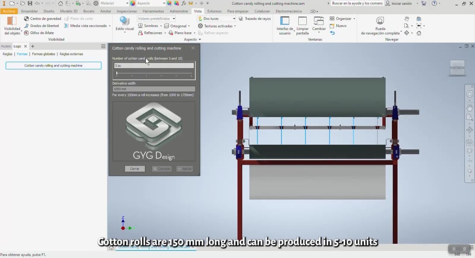Switch to Modelo 3D ribbon tab

69,11
